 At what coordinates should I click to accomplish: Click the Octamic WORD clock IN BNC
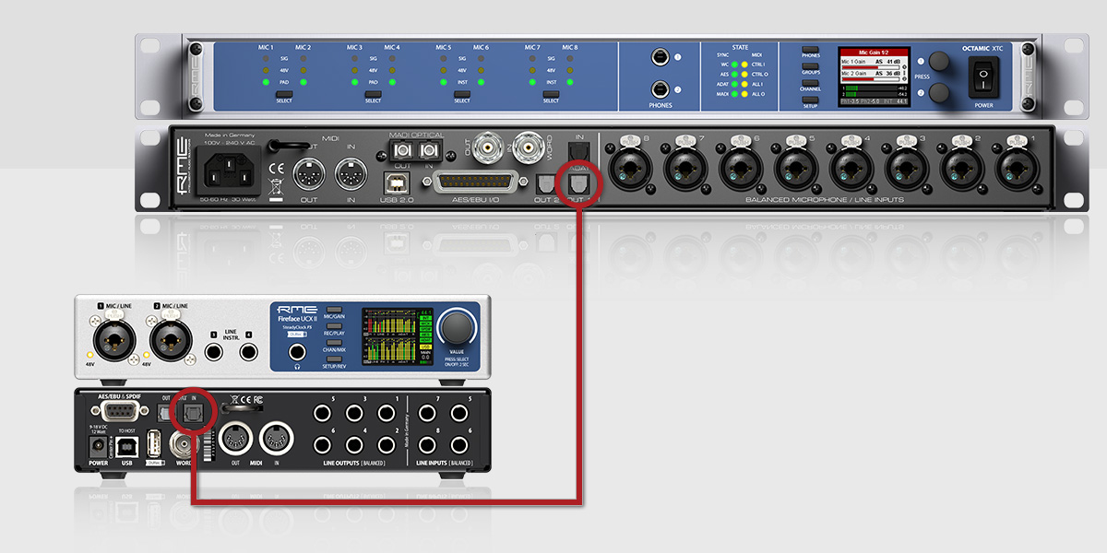(530, 148)
